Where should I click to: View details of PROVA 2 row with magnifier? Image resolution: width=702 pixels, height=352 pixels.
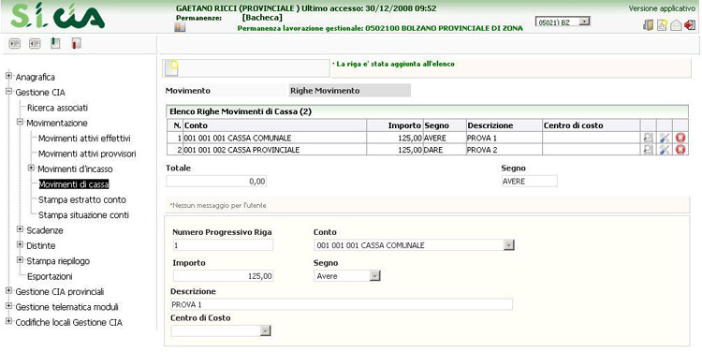coord(649,150)
